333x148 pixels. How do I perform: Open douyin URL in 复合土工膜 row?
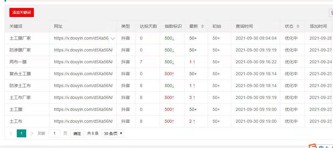[x=83, y=74]
